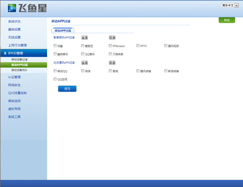Select the 移动APP过滤 tab in content area

pos(63,31)
